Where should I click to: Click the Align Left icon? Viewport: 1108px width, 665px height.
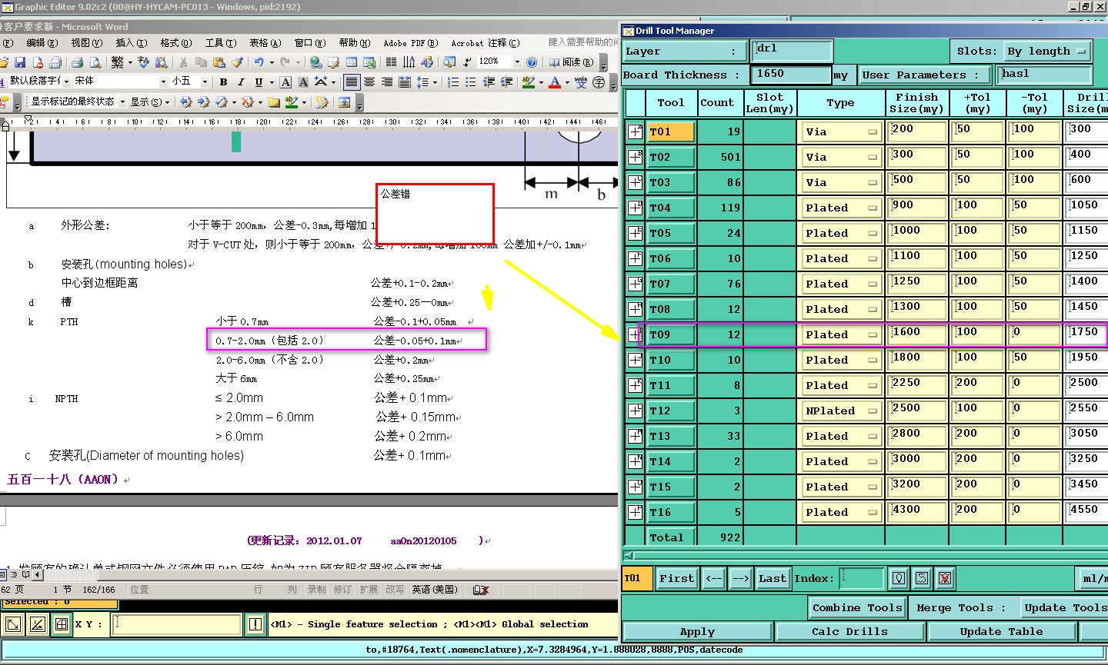click(352, 81)
